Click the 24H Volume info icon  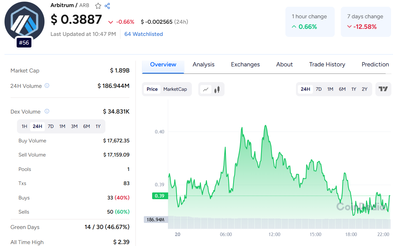tap(47, 86)
